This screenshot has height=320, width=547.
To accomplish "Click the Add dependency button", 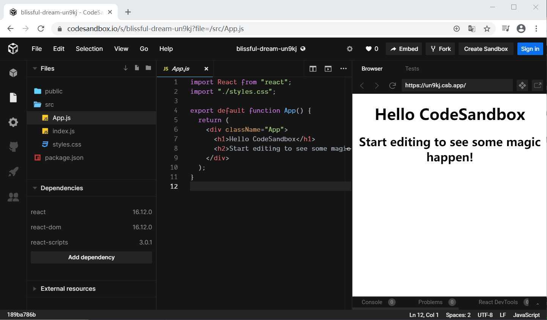I will coord(91,257).
